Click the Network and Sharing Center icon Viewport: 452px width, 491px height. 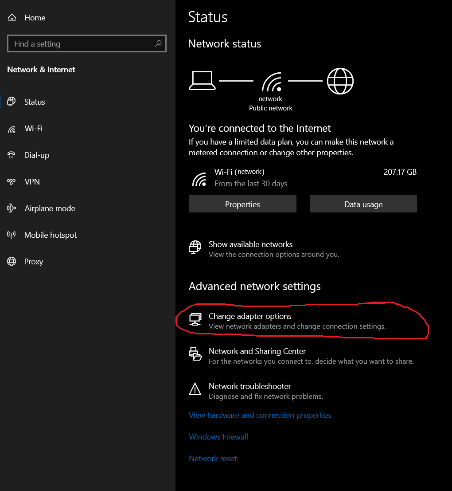tap(195, 354)
